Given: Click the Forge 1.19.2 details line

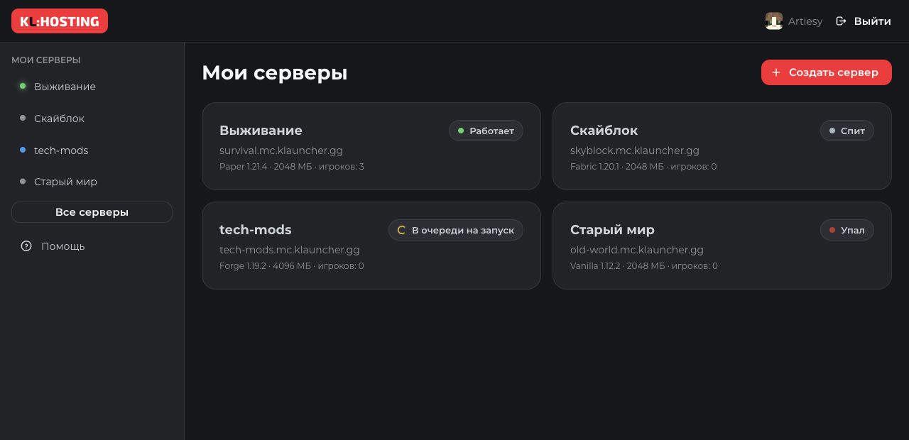Looking at the screenshot, I should pyautogui.click(x=292, y=266).
